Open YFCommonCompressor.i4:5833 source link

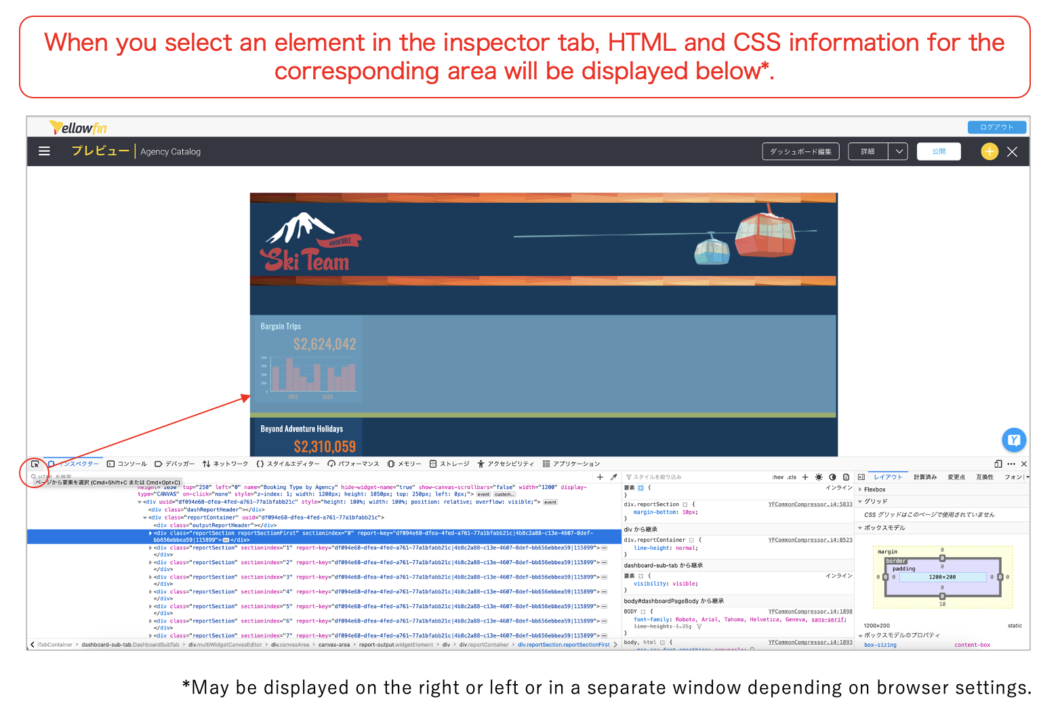810,504
